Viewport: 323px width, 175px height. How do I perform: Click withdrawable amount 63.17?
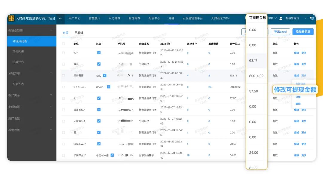253,60
